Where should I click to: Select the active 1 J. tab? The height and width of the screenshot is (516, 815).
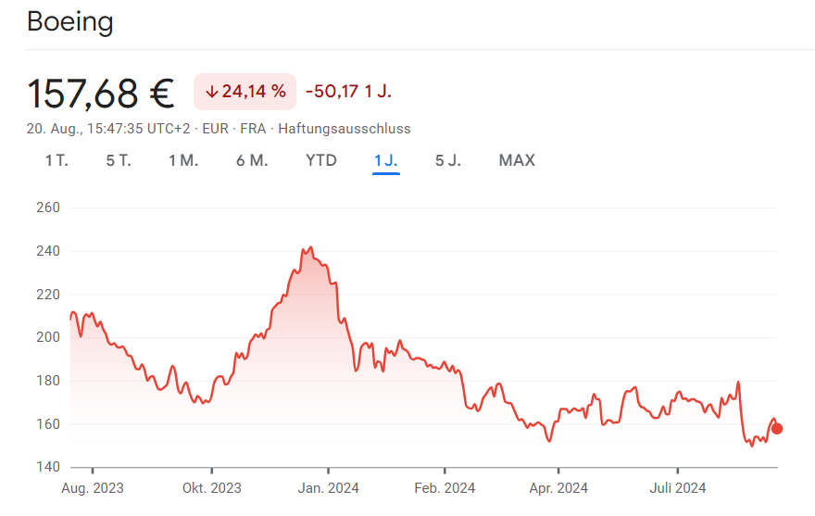(385, 160)
